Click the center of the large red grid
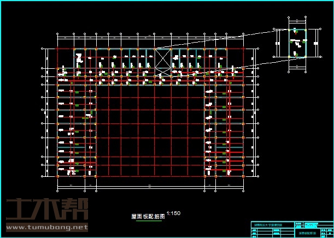This screenshot has width=334, height=238. (x=150, y=130)
